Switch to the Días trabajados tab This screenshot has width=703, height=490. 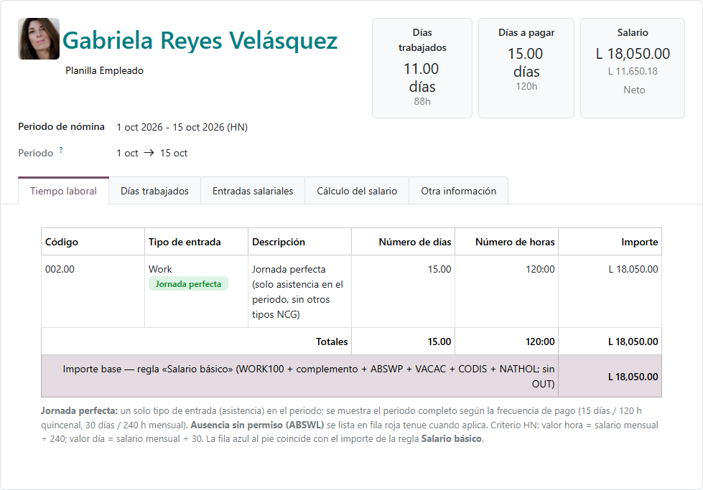154,191
